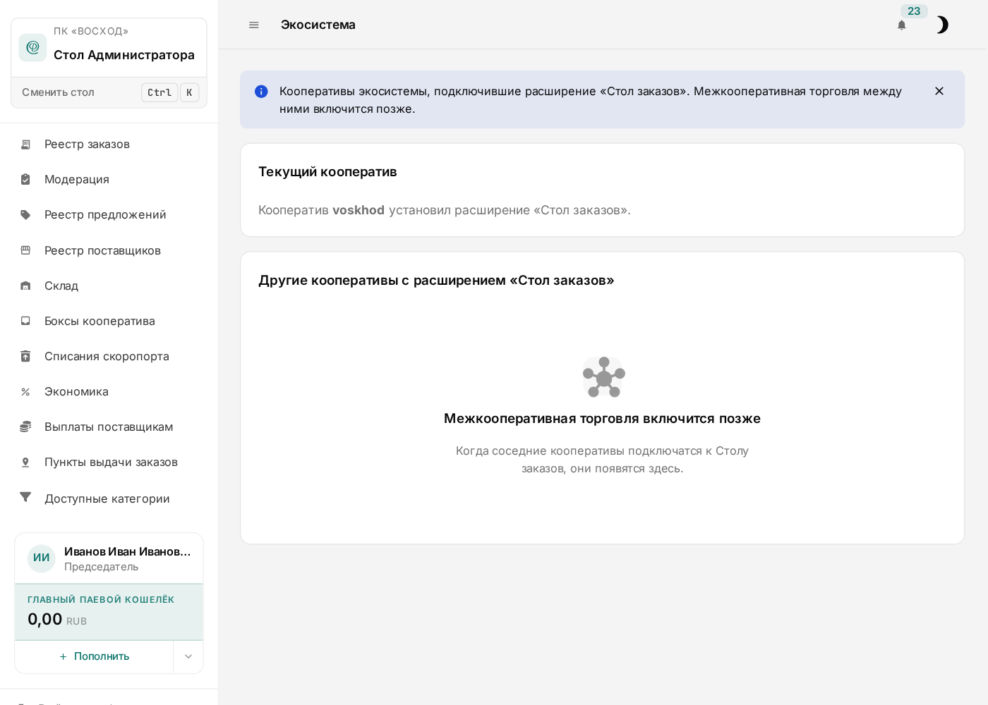Click the Боксы кооператива inbox icon
Viewport: 988px width, 705px height.
coord(25,321)
